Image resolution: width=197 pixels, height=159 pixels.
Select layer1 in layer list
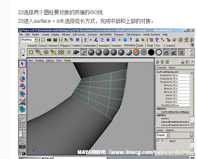click(x=172, y=141)
